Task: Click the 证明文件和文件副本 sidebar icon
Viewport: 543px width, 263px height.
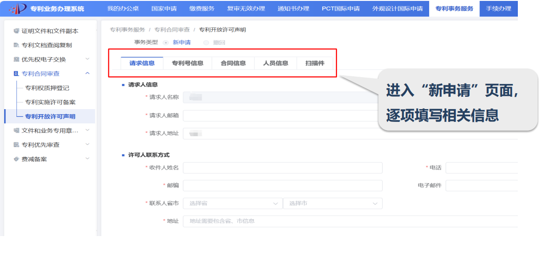Action: click(x=16, y=31)
